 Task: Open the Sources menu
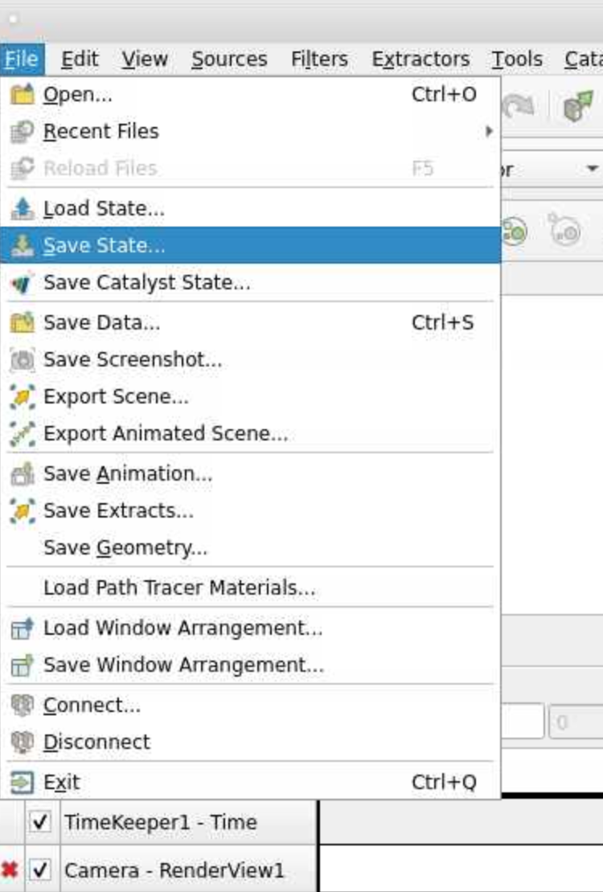229,59
